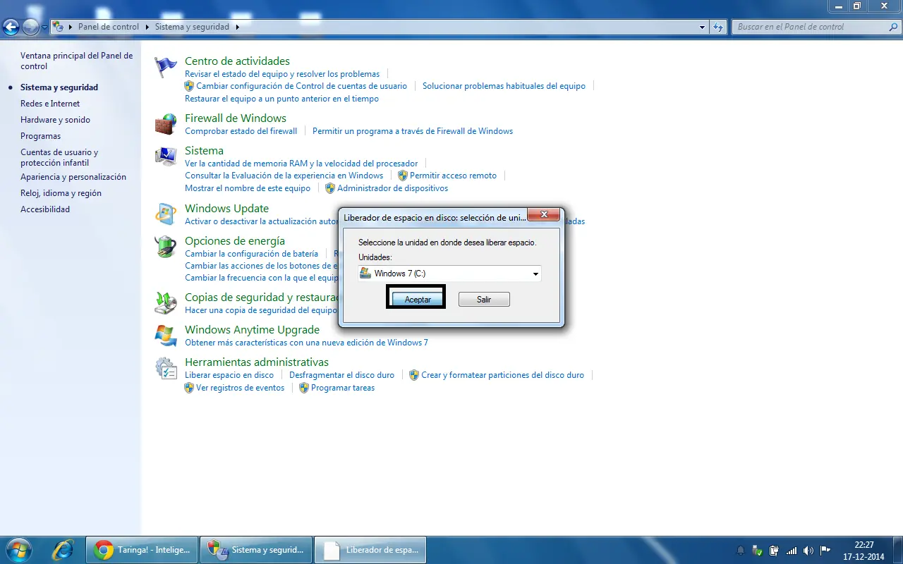903x564 pixels.
Task: Click the Buscar en el Panel de control field
Action: tap(810, 27)
